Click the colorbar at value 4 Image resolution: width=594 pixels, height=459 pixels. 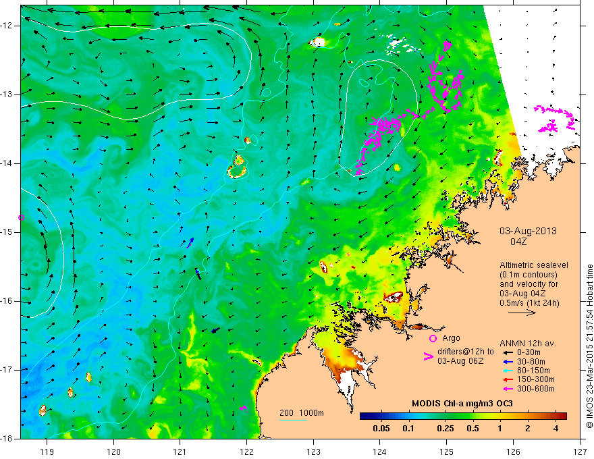556,416
